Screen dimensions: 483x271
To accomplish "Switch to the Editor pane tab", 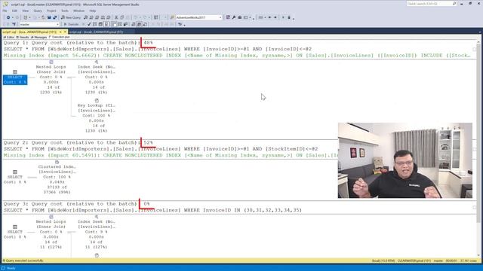I will tap(9, 37).
